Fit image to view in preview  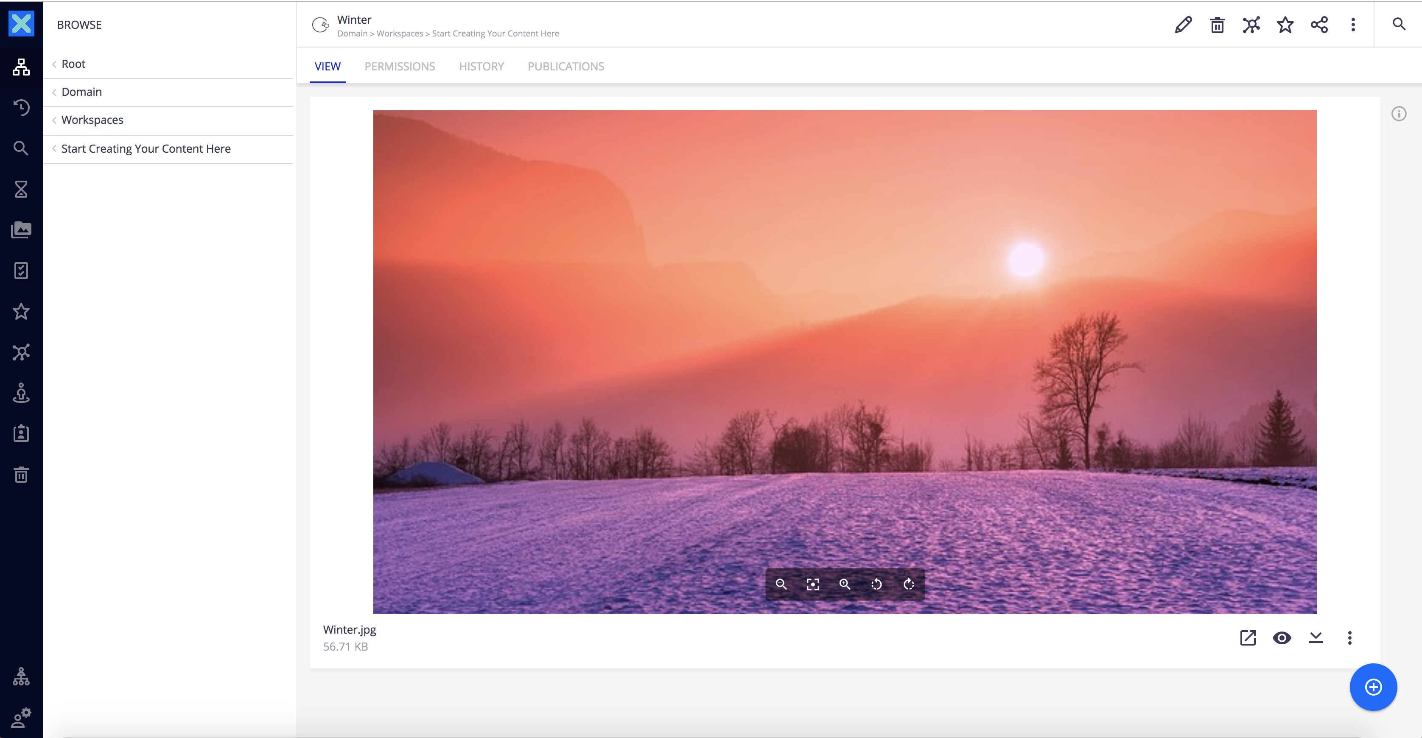[813, 584]
